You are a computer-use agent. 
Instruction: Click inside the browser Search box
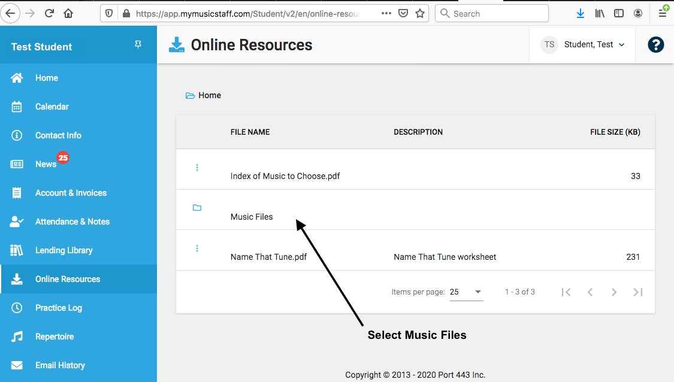point(492,13)
